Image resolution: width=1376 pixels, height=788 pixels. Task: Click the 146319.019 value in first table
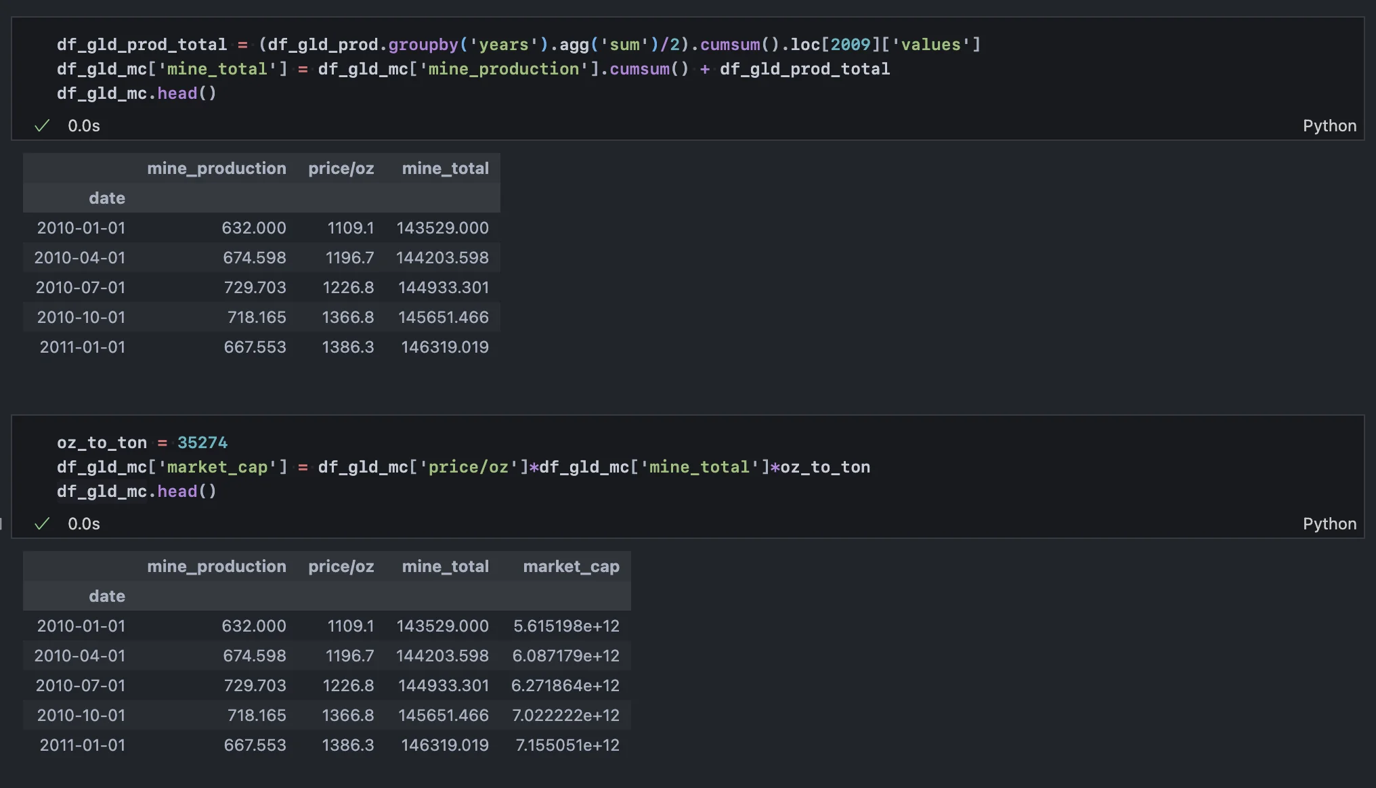click(x=444, y=347)
